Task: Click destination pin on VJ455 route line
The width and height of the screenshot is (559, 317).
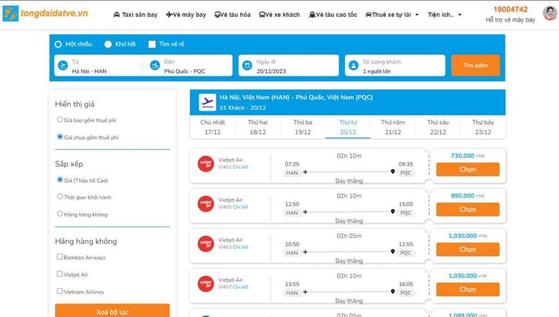Action: [x=393, y=212]
